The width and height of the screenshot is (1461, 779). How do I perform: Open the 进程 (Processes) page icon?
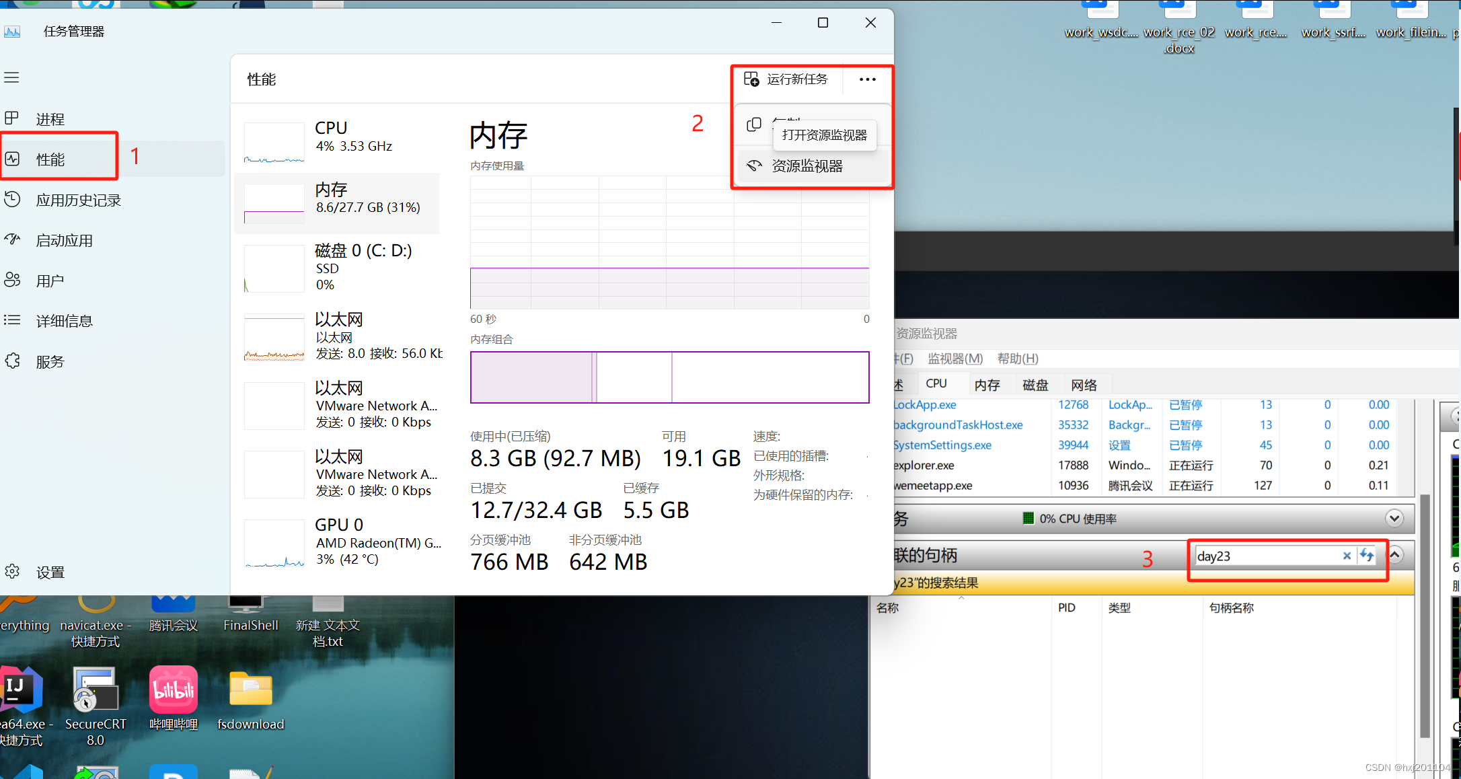pos(12,119)
